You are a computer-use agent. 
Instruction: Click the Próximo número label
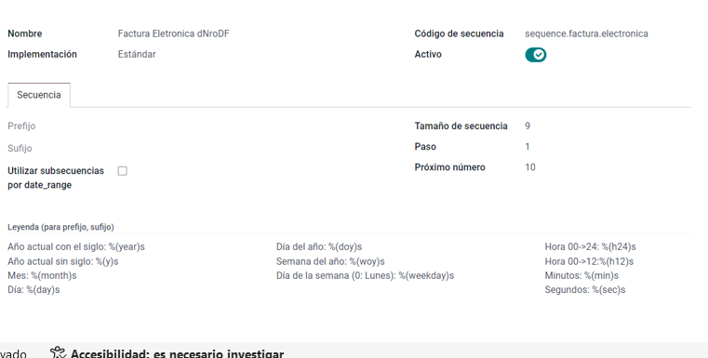tap(450, 167)
